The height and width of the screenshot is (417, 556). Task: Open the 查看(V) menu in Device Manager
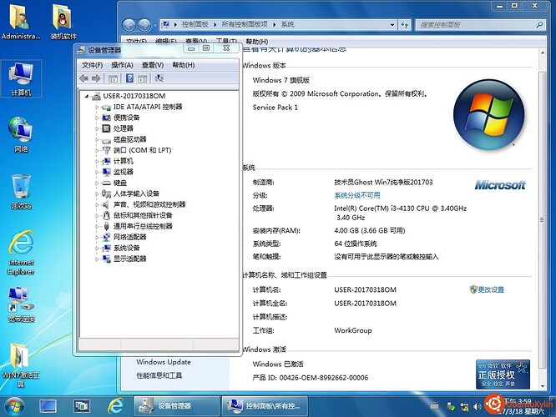pyautogui.click(x=153, y=65)
